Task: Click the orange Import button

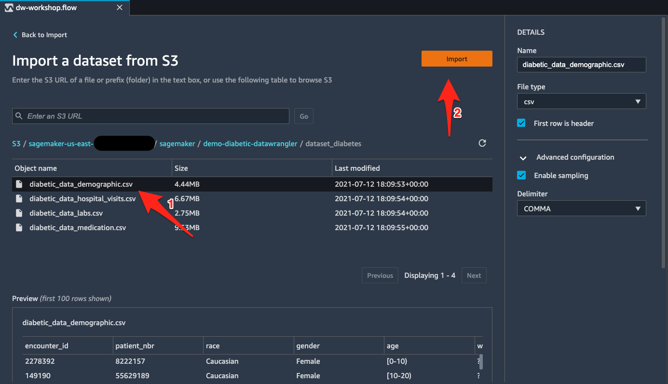Action: tap(457, 59)
